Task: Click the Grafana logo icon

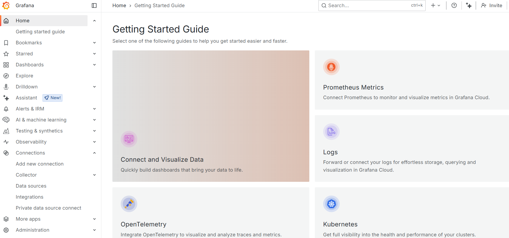Action: tap(6, 6)
